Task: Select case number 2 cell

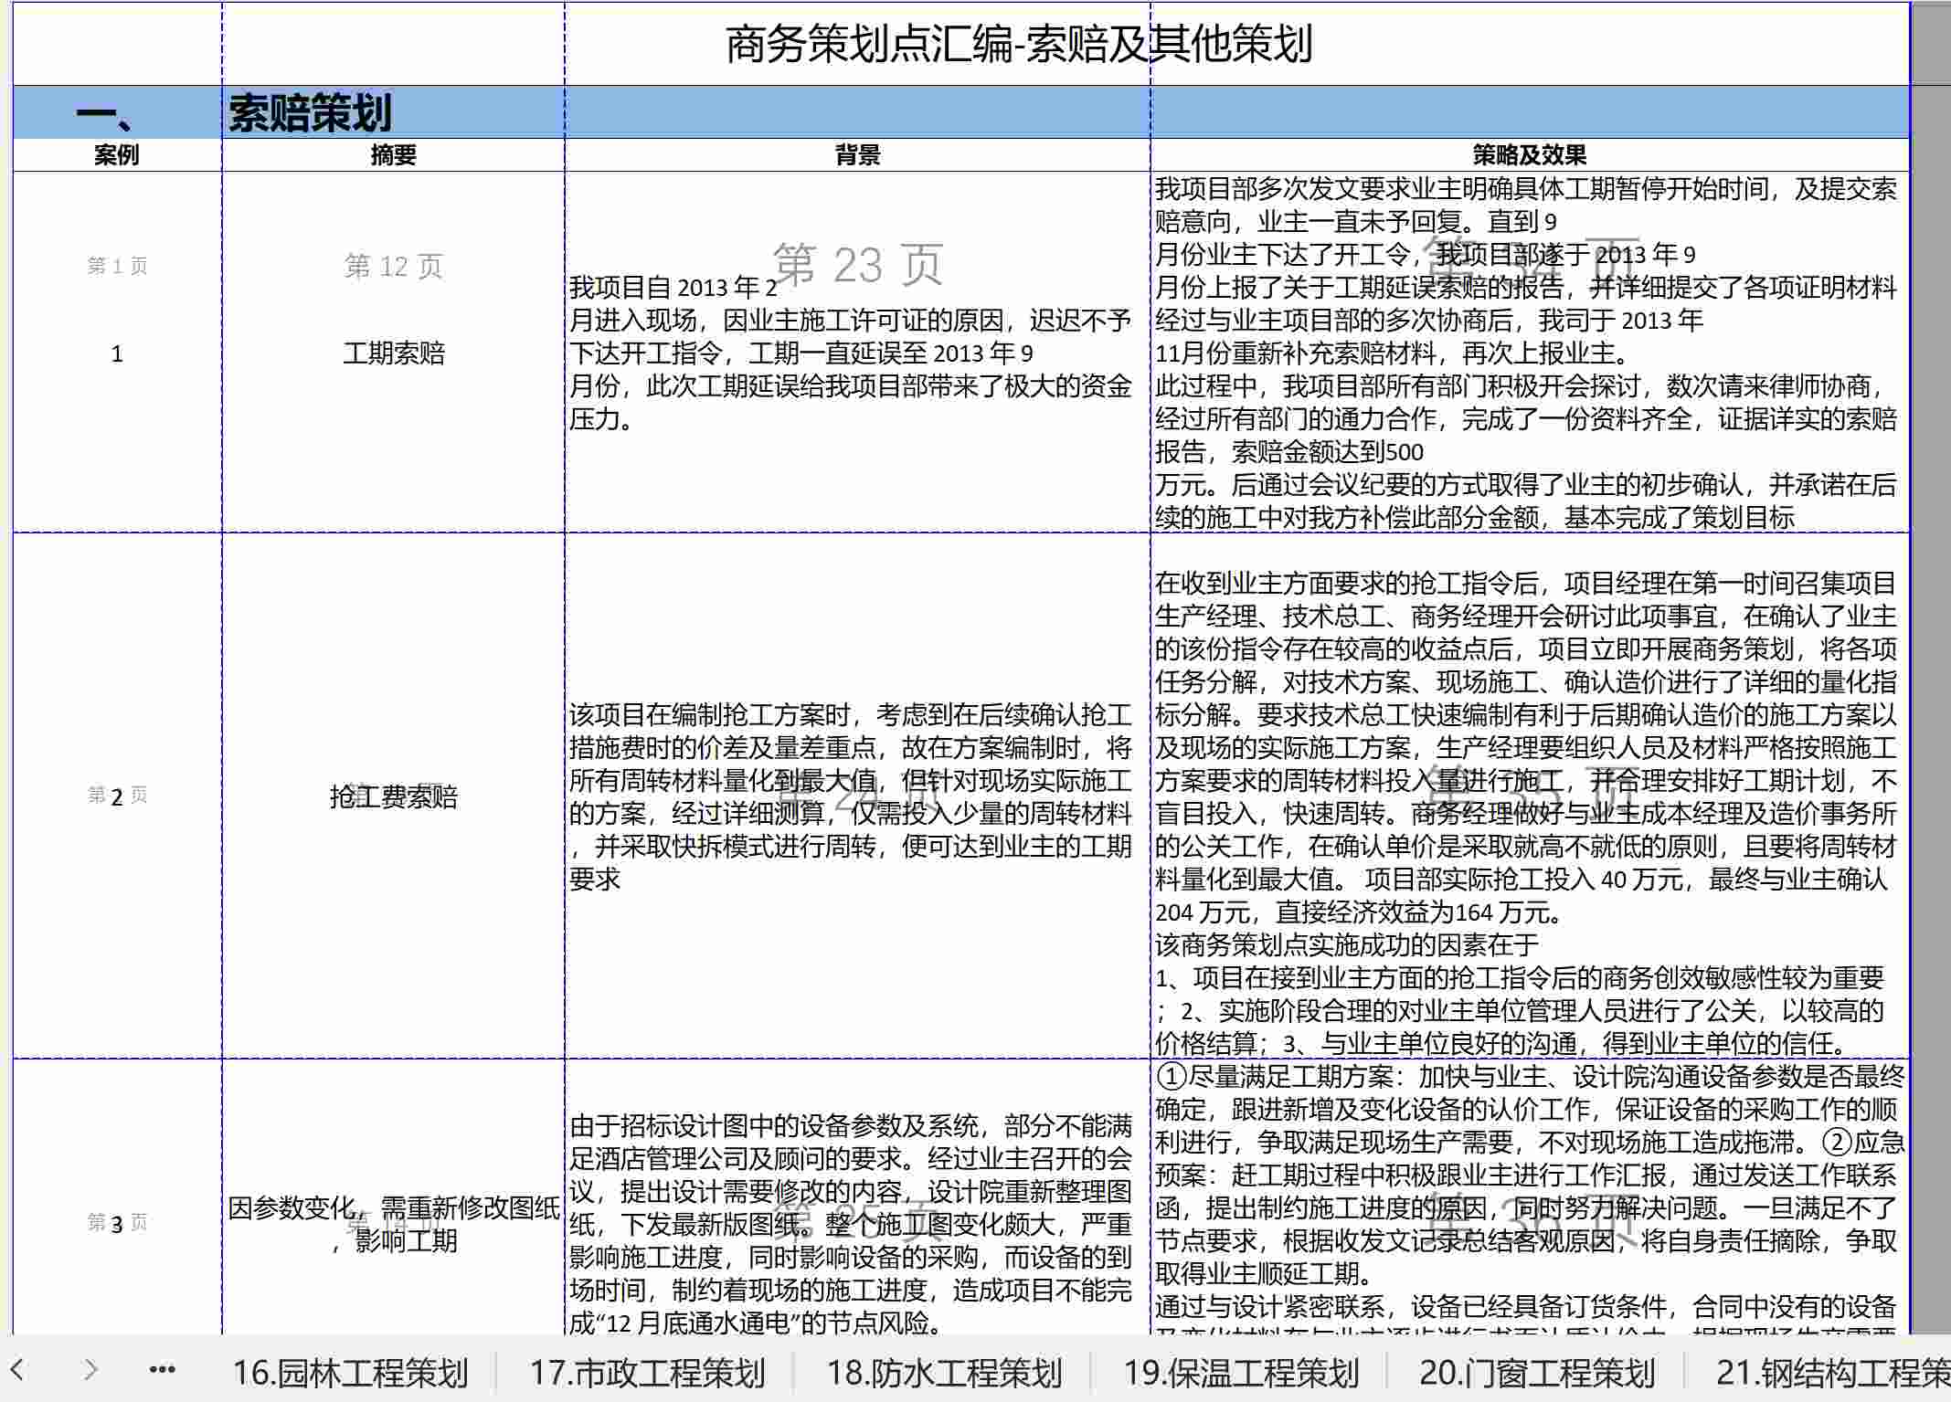Action: [117, 796]
